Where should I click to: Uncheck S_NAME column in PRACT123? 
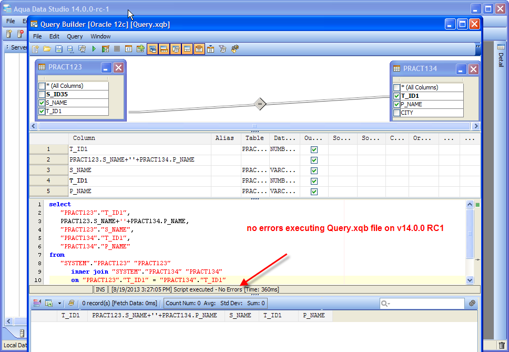pos(42,103)
